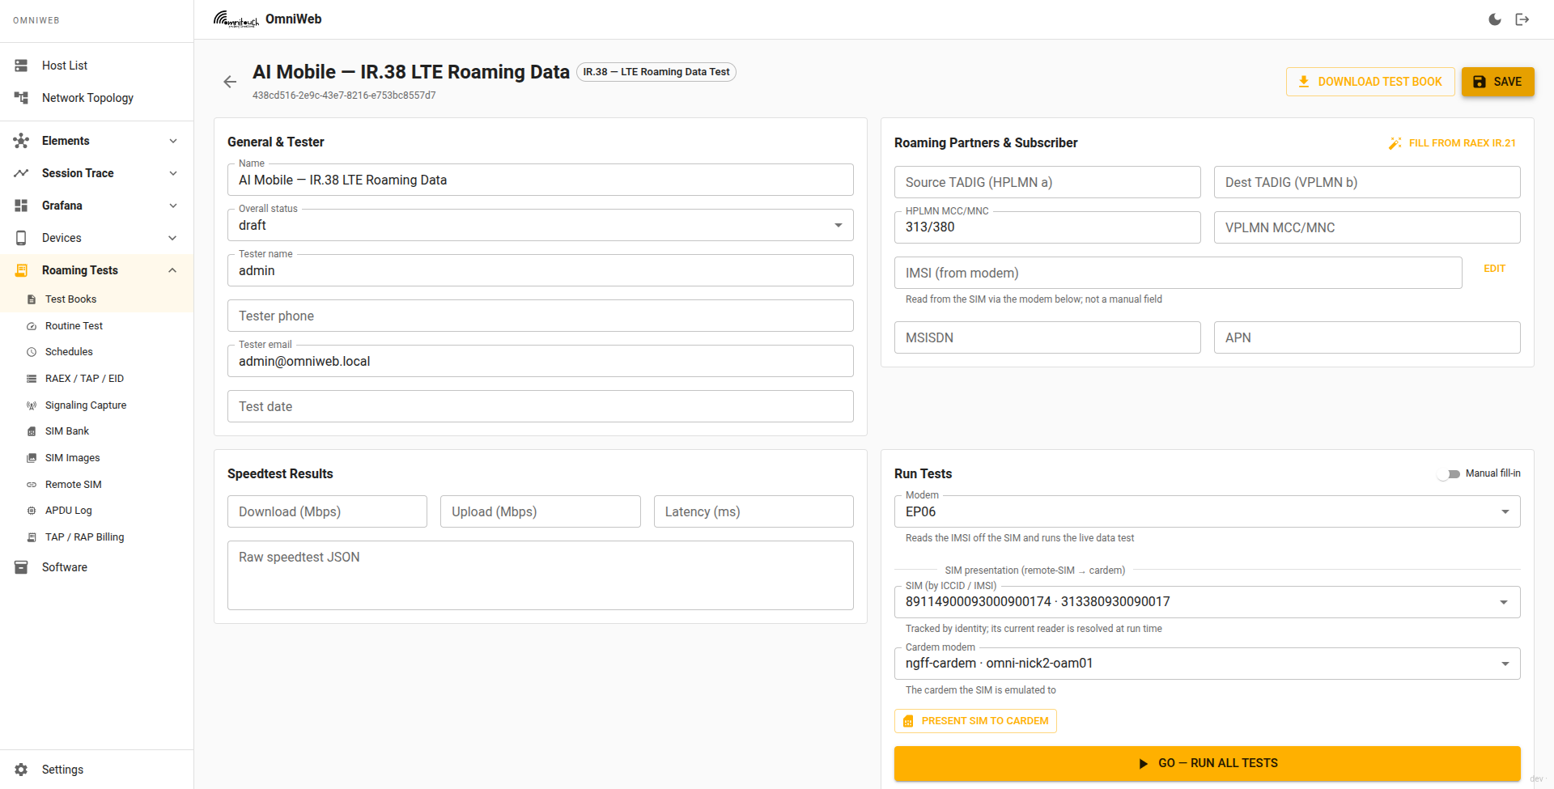Viewport: 1554px width, 789px height.
Task: Click the Tester phone field
Action: pyautogui.click(x=541, y=316)
